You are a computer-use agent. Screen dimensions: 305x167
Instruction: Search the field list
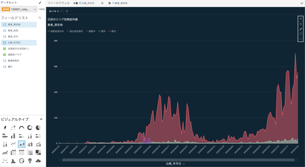pos(40,18)
